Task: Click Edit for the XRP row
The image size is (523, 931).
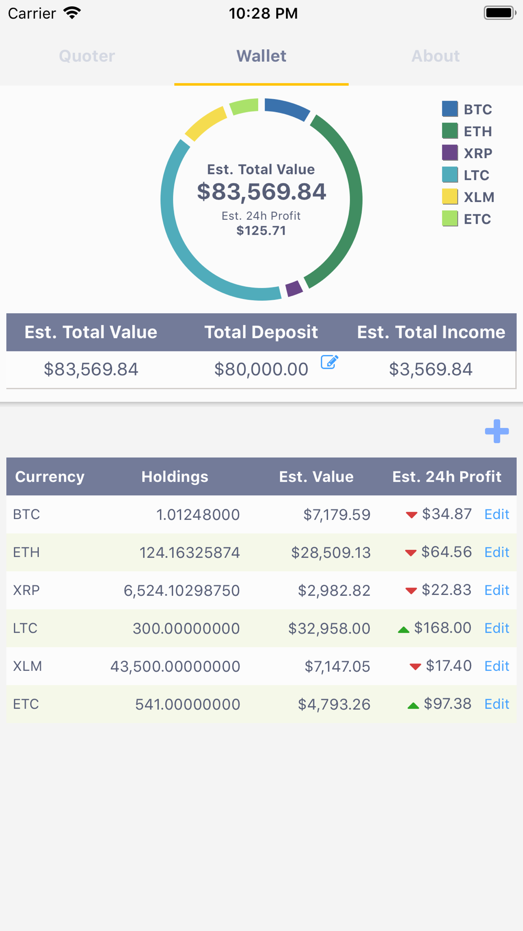Action: click(496, 590)
